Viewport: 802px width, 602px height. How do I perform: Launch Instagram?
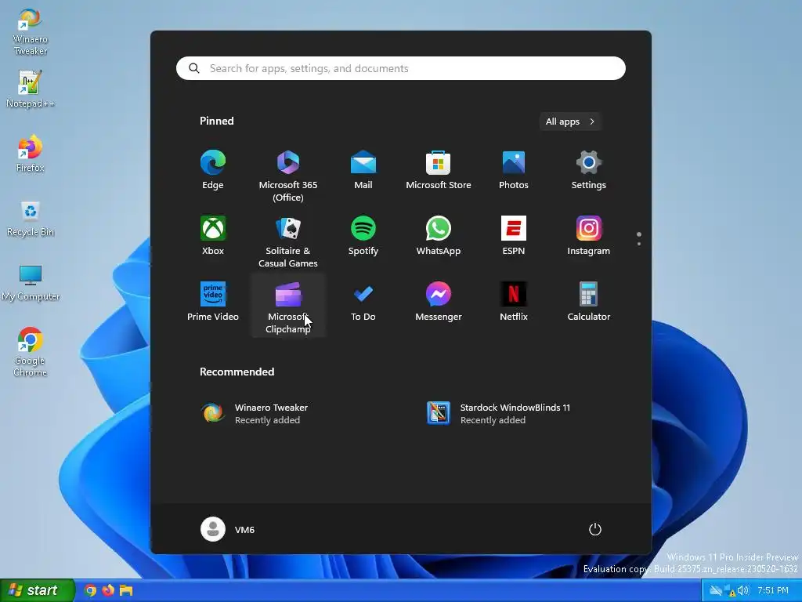click(x=589, y=237)
